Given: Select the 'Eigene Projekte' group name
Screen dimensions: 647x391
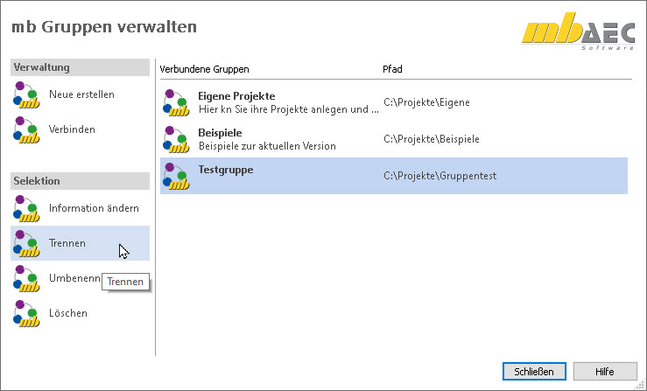Looking at the screenshot, I should click(236, 95).
